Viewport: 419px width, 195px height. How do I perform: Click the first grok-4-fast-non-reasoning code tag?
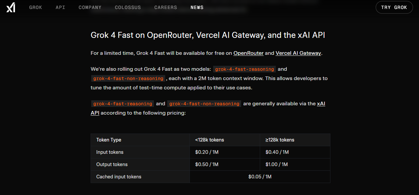128,78
